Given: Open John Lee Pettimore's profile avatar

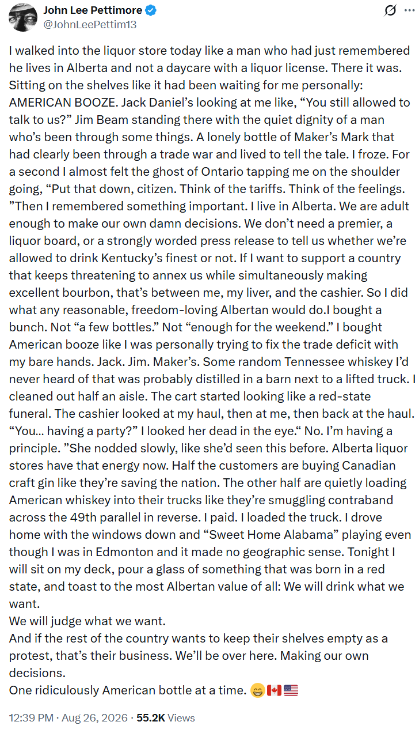Looking at the screenshot, I should (24, 17).
